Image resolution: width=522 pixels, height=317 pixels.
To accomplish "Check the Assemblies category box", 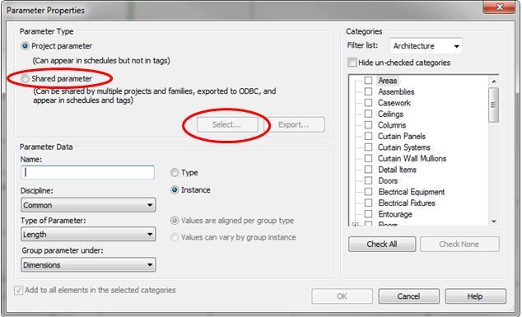I will pos(368,91).
